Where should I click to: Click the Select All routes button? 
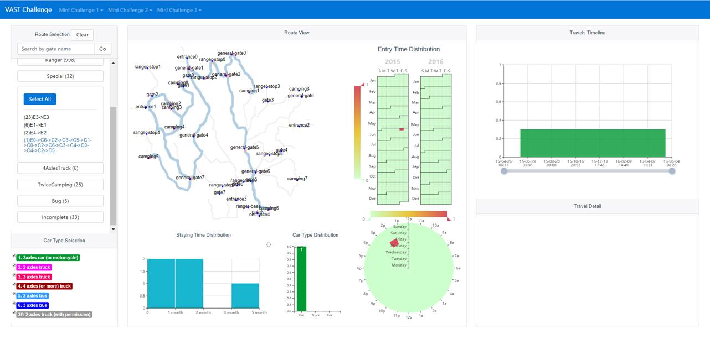pyautogui.click(x=40, y=99)
